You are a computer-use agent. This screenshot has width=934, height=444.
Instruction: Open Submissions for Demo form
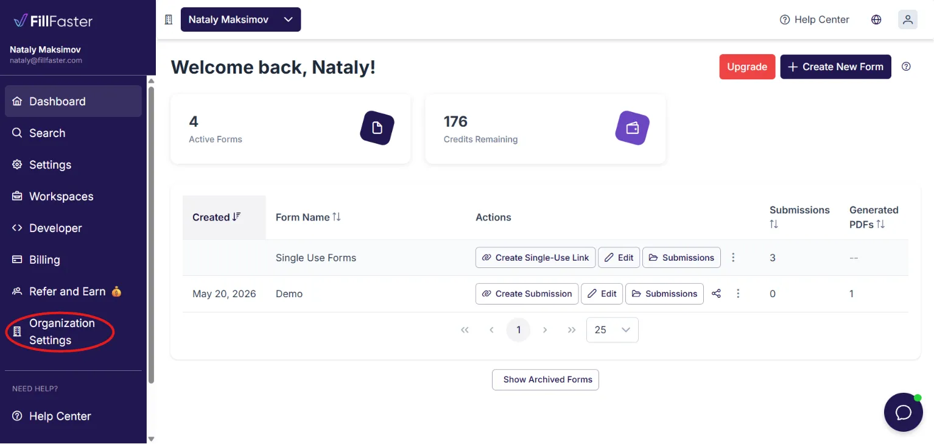pos(664,294)
